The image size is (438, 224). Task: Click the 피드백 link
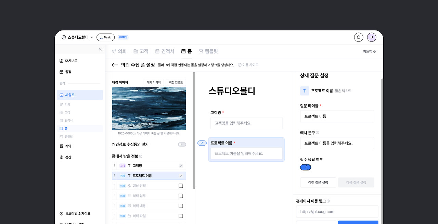pos(370,51)
